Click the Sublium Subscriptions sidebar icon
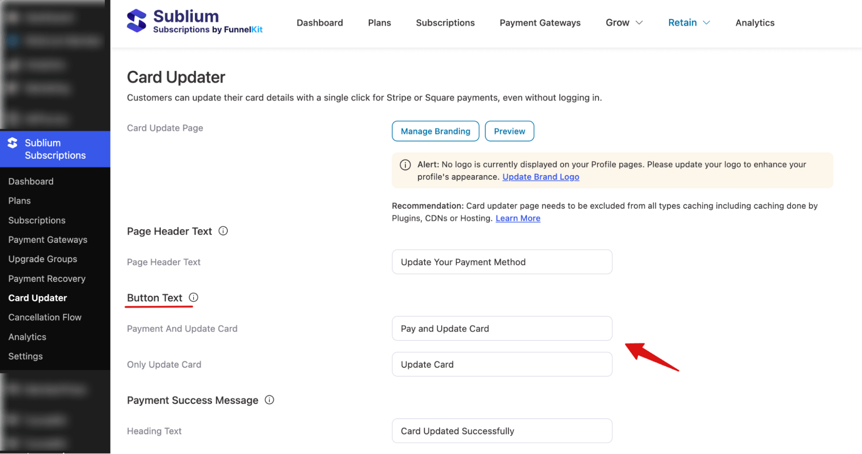Image resolution: width=862 pixels, height=454 pixels. [x=13, y=143]
